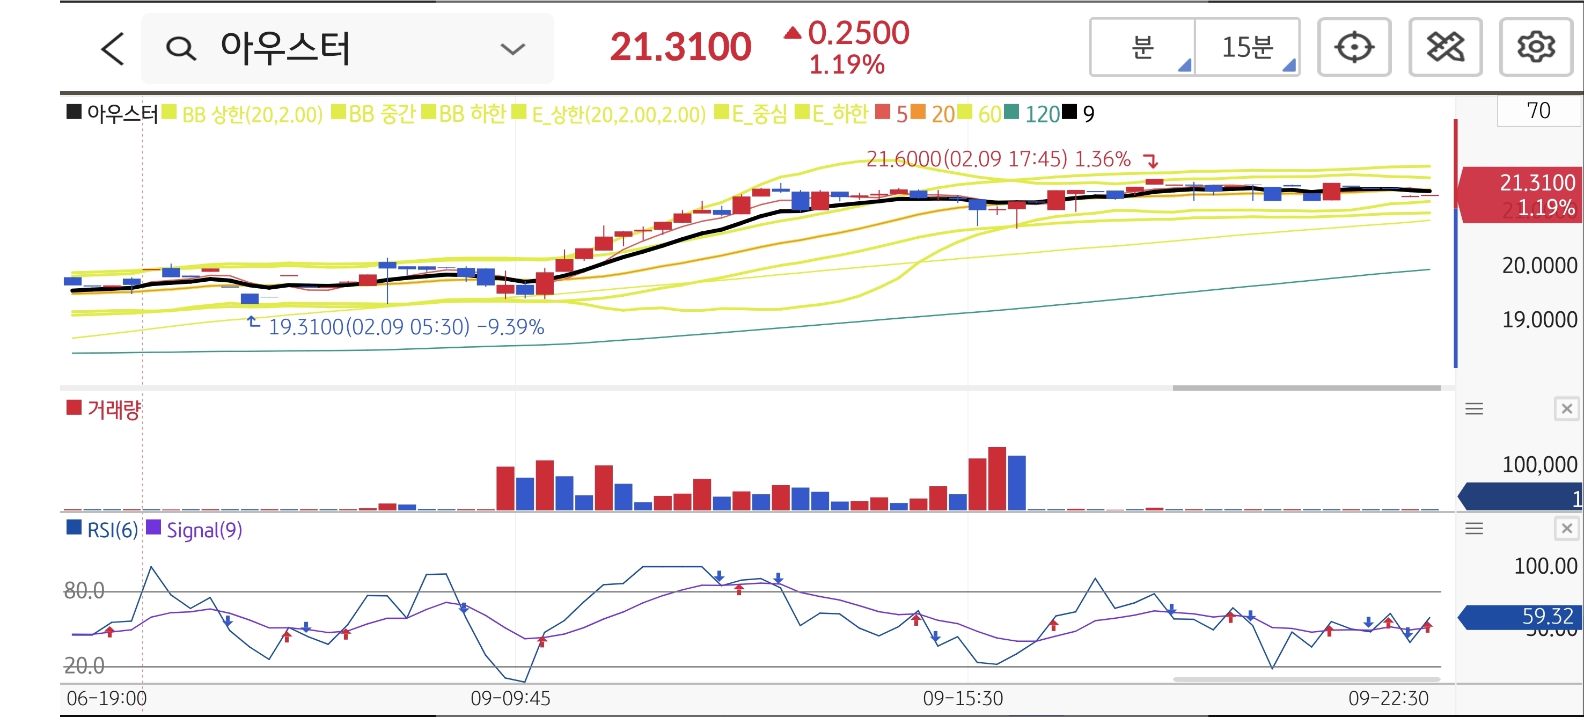Click the 거래량 volume legend label
This screenshot has height=717, width=1584.
point(114,409)
